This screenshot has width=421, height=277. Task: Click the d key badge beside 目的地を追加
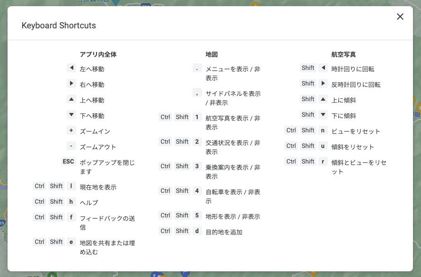197,231
